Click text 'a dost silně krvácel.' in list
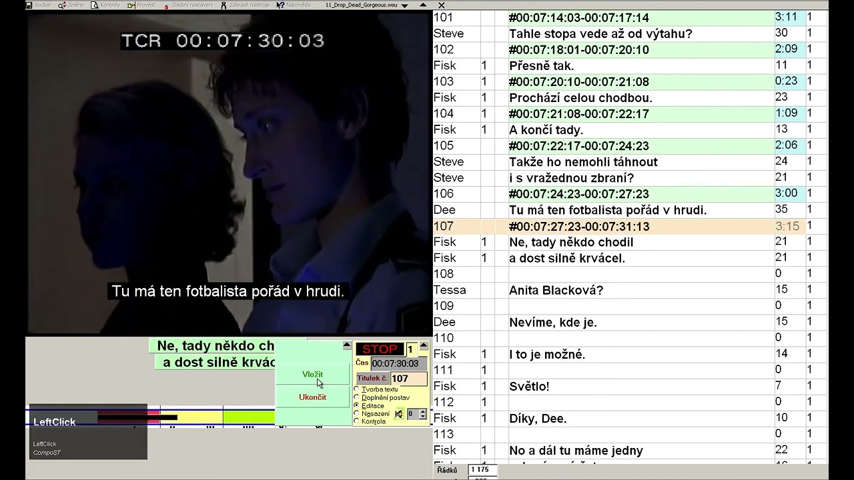The height and width of the screenshot is (480, 854). point(567,258)
